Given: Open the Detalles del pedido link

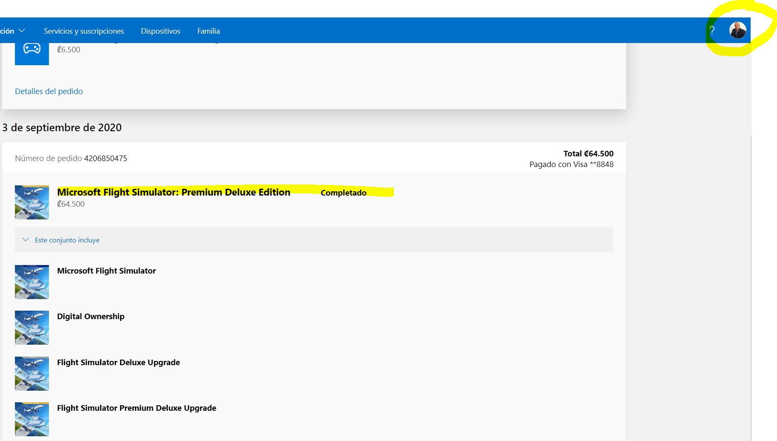Looking at the screenshot, I should pos(49,91).
